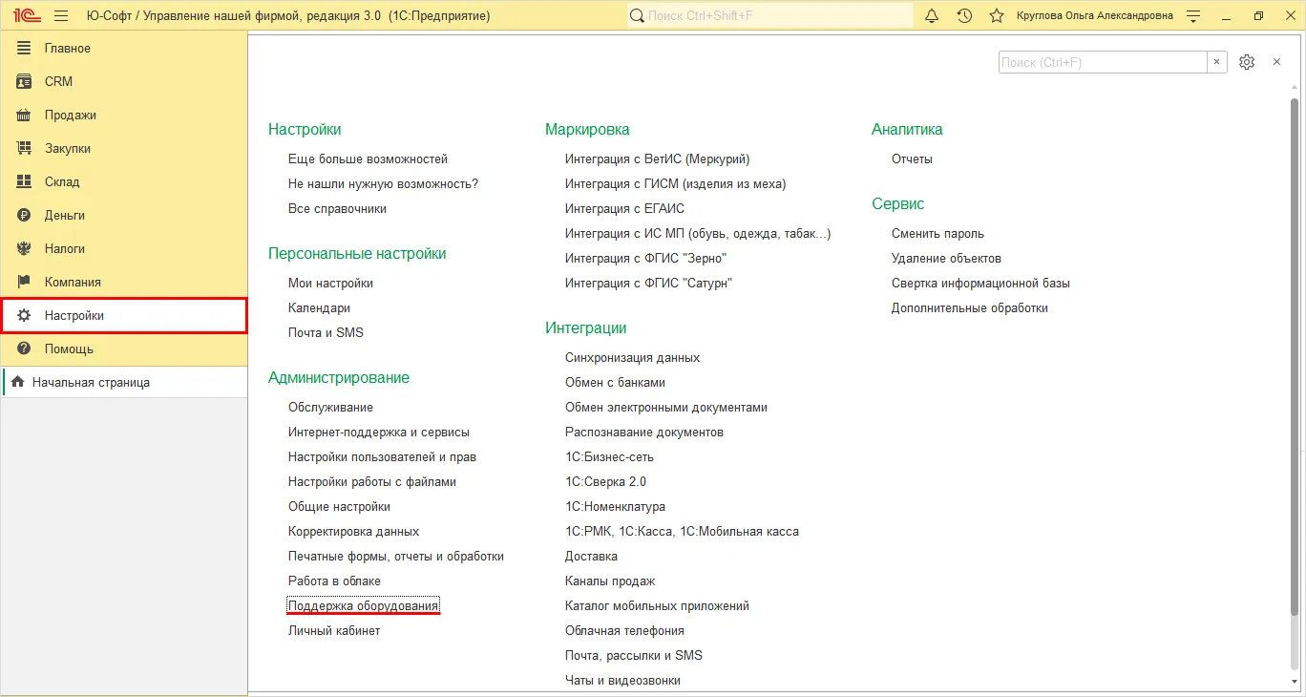Screen dimensions: 1306x697
Task: Open Деньги section
Action: [x=124, y=215]
